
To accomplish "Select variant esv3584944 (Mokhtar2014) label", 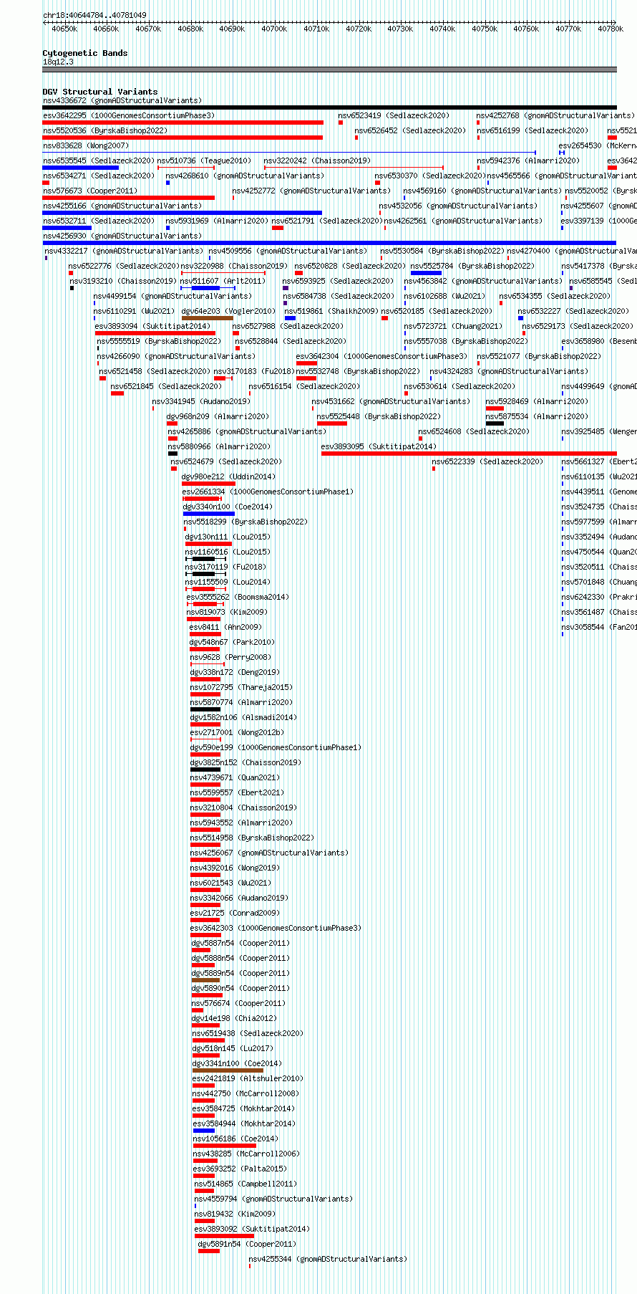I will click(x=243, y=1123).
